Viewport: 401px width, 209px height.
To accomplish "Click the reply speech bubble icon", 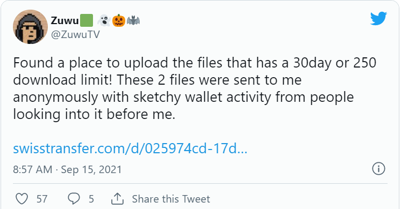I will [74, 199].
